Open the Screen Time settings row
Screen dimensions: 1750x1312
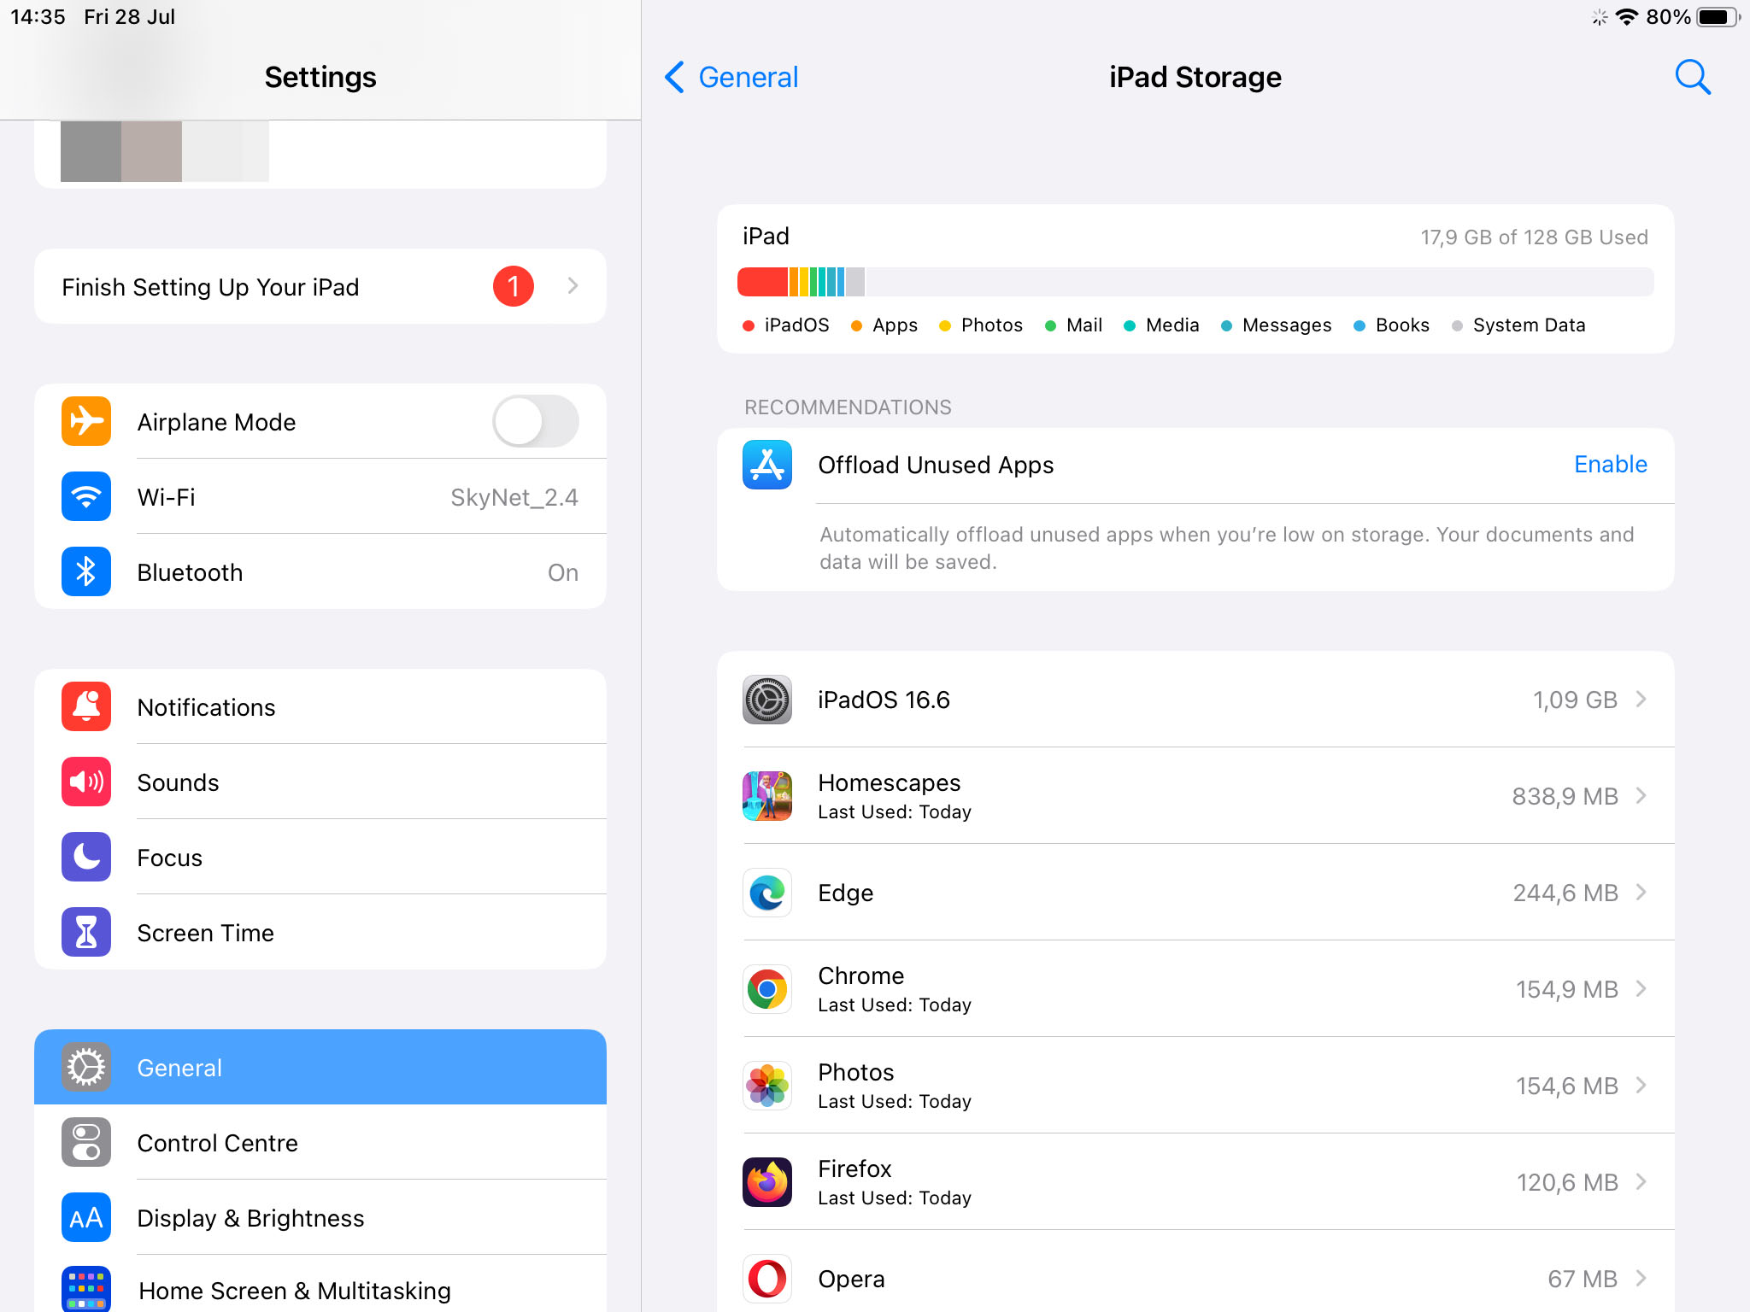[x=320, y=932]
